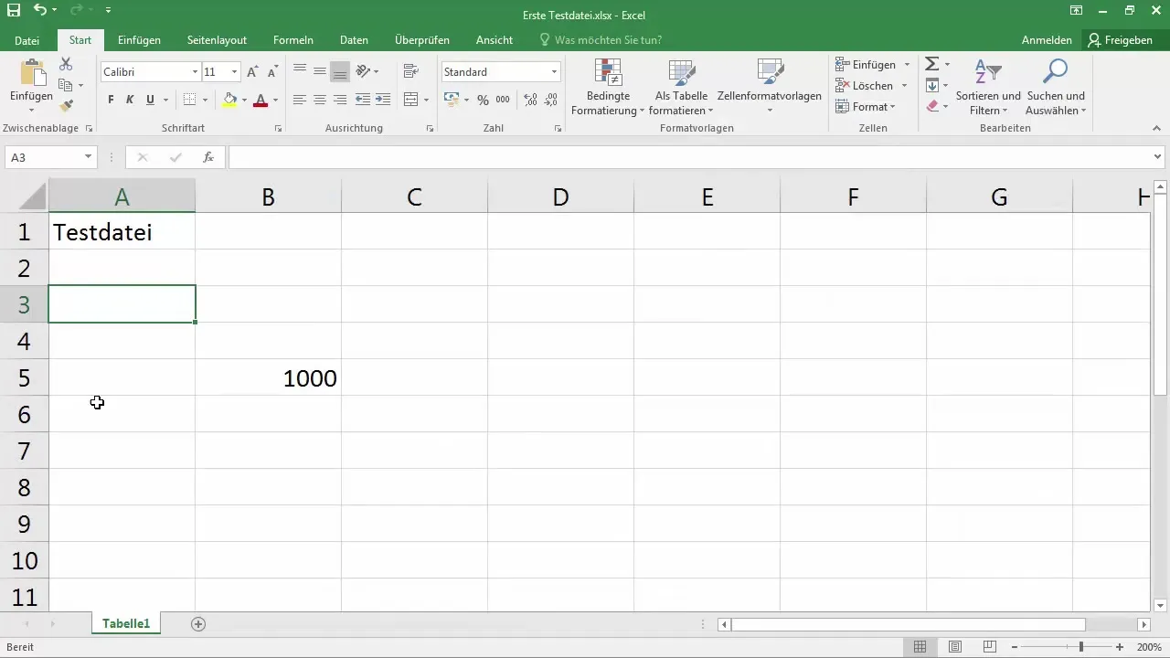This screenshot has width=1170, height=658.
Task: Increase font size with the larger A icon
Action: click(x=253, y=71)
